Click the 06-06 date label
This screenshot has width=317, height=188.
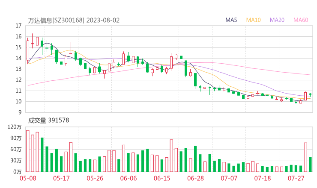(x=129, y=178)
